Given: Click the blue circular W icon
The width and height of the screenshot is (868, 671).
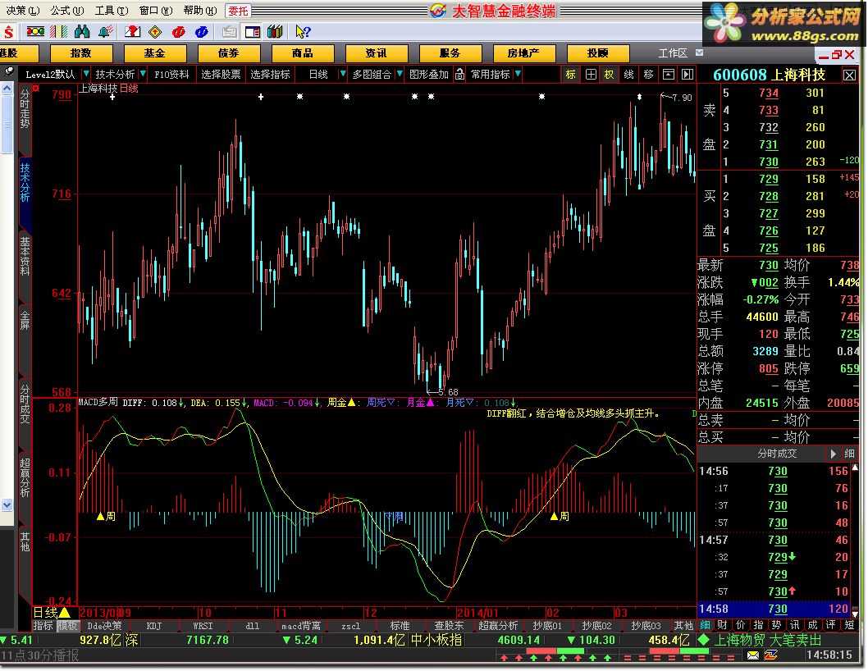Looking at the screenshot, I should pos(202,32).
